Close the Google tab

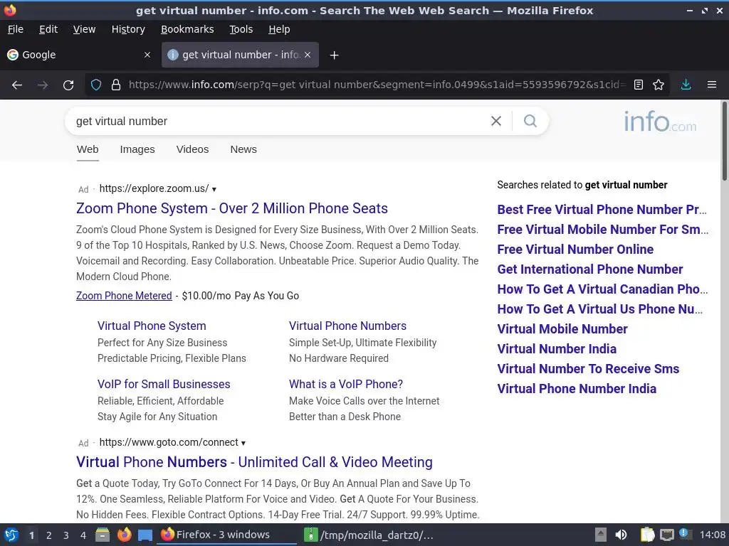coord(147,55)
